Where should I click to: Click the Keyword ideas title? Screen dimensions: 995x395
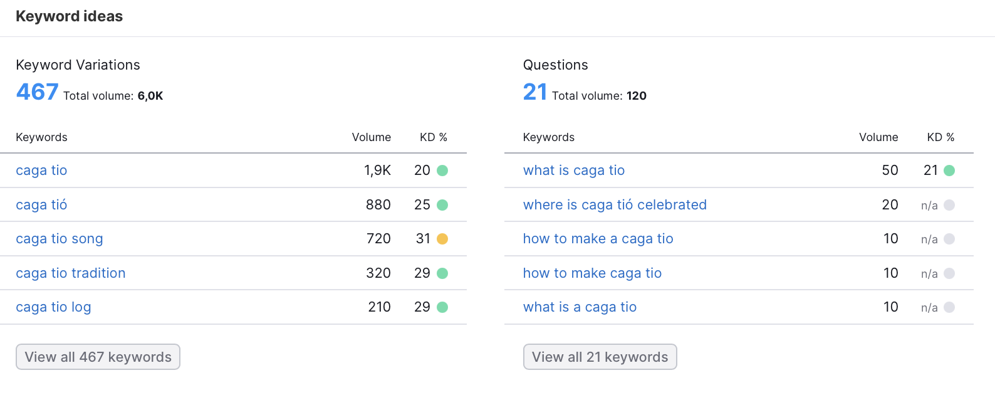pos(69,16)
